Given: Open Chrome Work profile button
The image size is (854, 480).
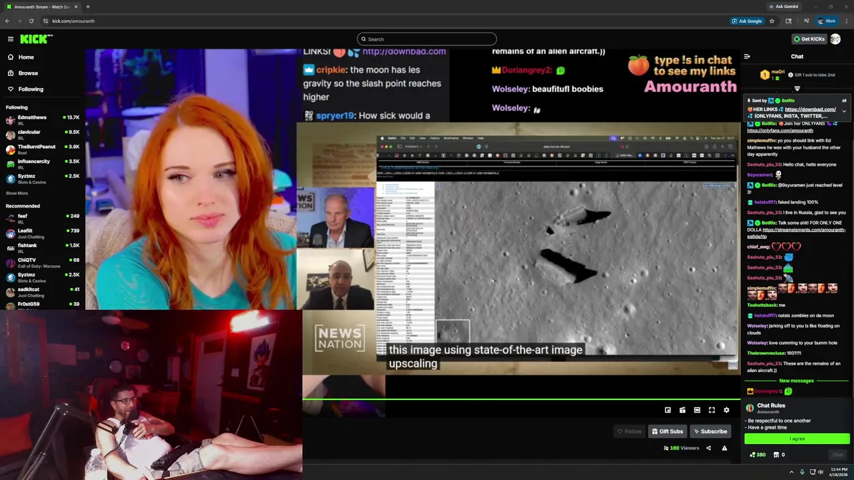Looking at the screenshot, I should click(x=827, y=21).
